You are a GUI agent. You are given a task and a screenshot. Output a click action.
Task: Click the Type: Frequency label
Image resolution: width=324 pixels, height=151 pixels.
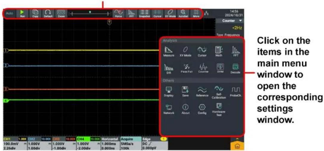click(x=228, y=35)
